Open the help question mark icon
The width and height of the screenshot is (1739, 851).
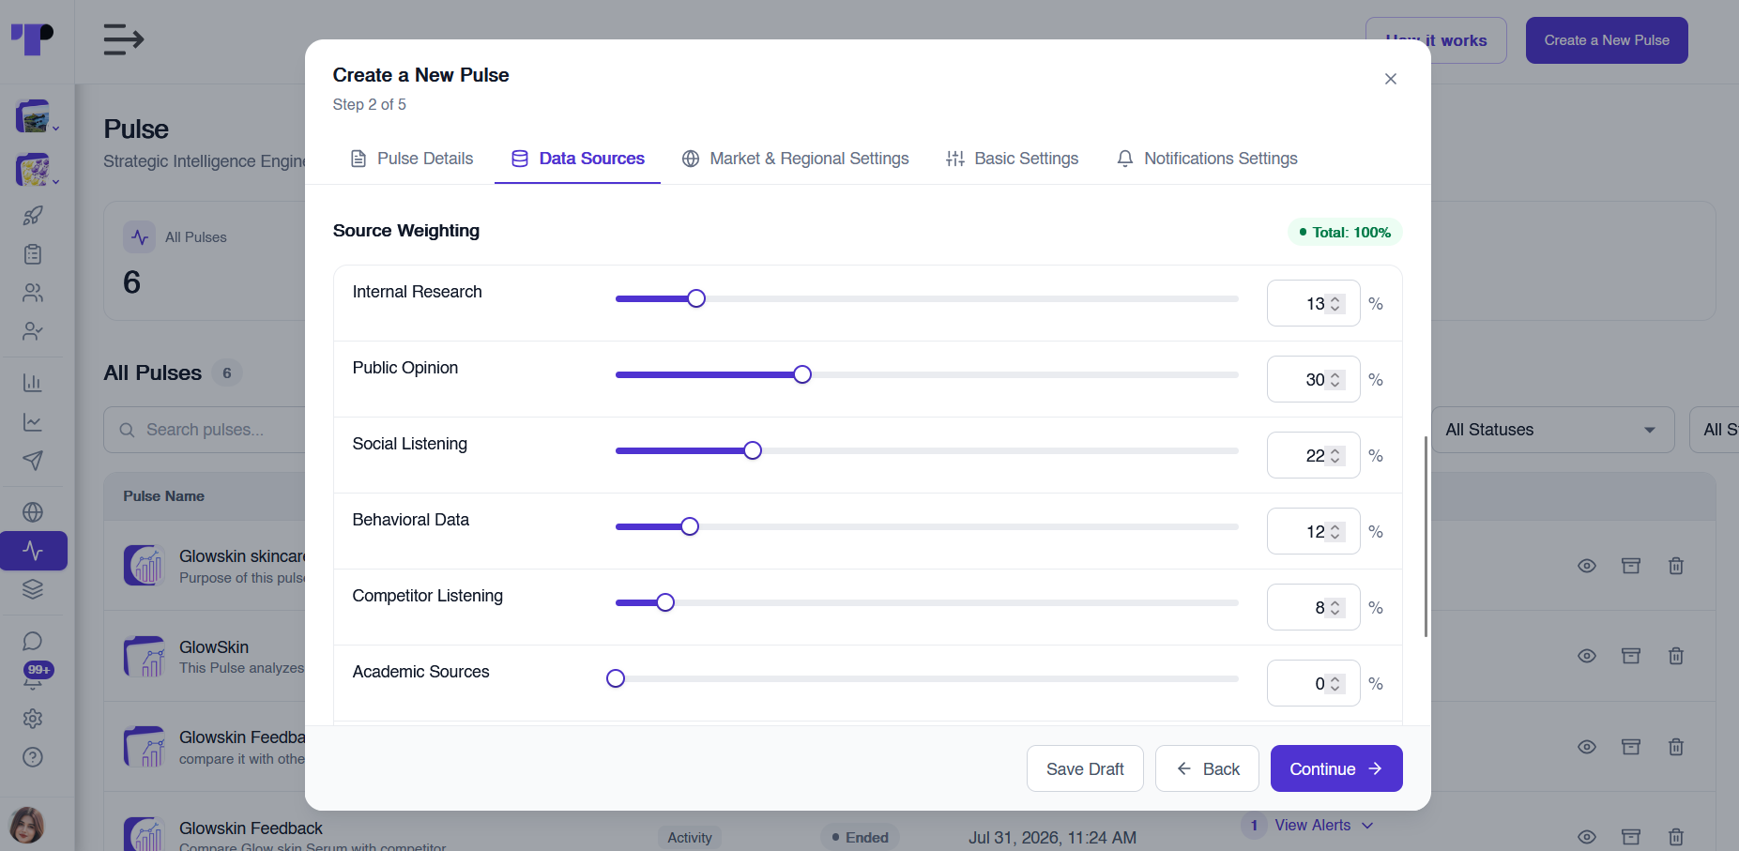coord(33,757)
